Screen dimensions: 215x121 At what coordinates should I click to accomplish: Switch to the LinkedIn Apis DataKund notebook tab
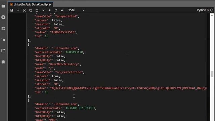tap(31, 4)
